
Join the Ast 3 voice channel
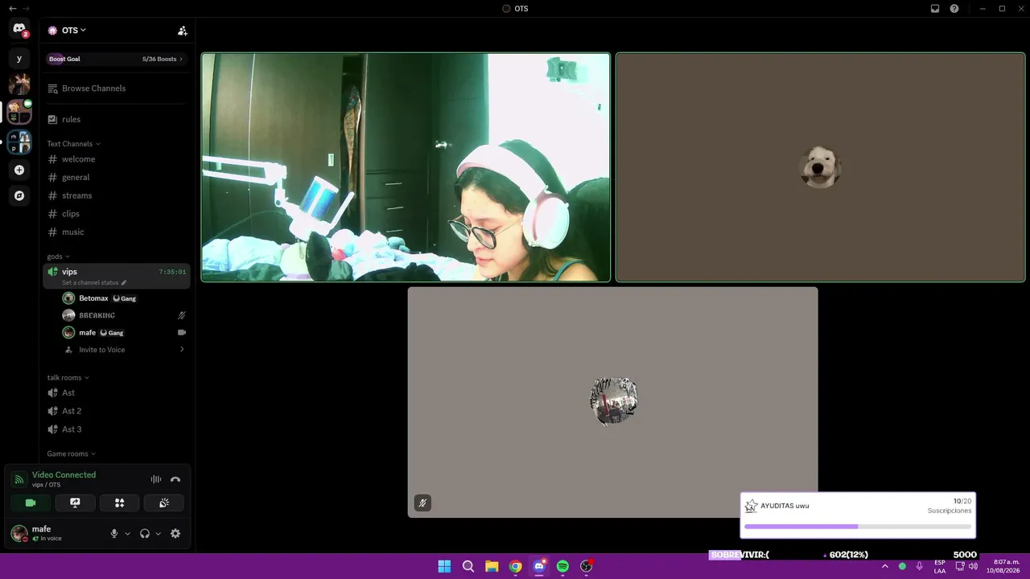coord(117,429)
